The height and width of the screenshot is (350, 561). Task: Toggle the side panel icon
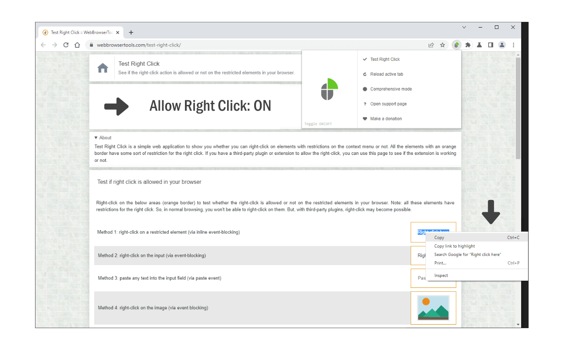coord(491,45)
